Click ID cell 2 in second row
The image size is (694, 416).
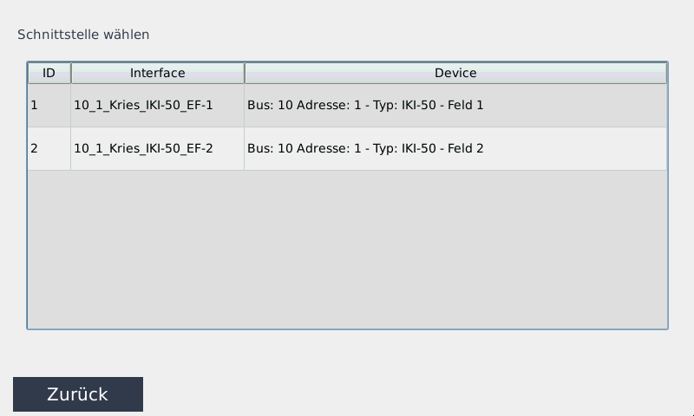(35, 148)
